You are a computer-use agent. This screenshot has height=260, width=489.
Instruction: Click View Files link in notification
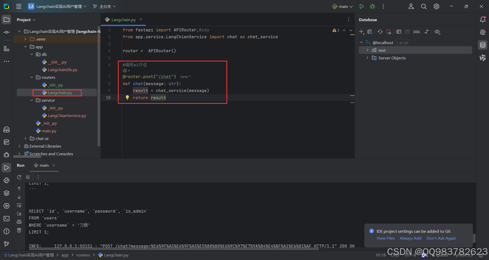(x=386, y=238)
